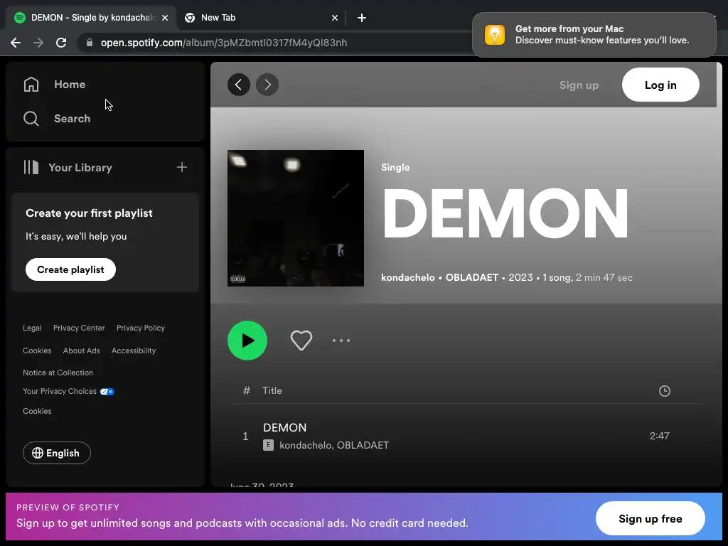Click the Search magnifier icon
728x546 pixels.
31,119
